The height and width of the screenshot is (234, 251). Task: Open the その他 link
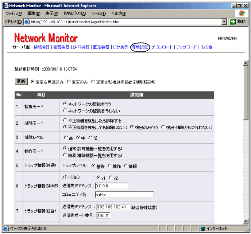[x=206, y=47]
